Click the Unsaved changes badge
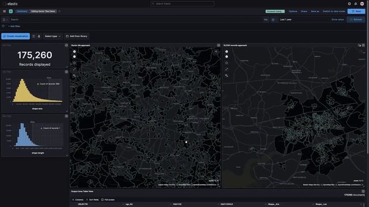369x207 pixels. (x=275, y=11)
